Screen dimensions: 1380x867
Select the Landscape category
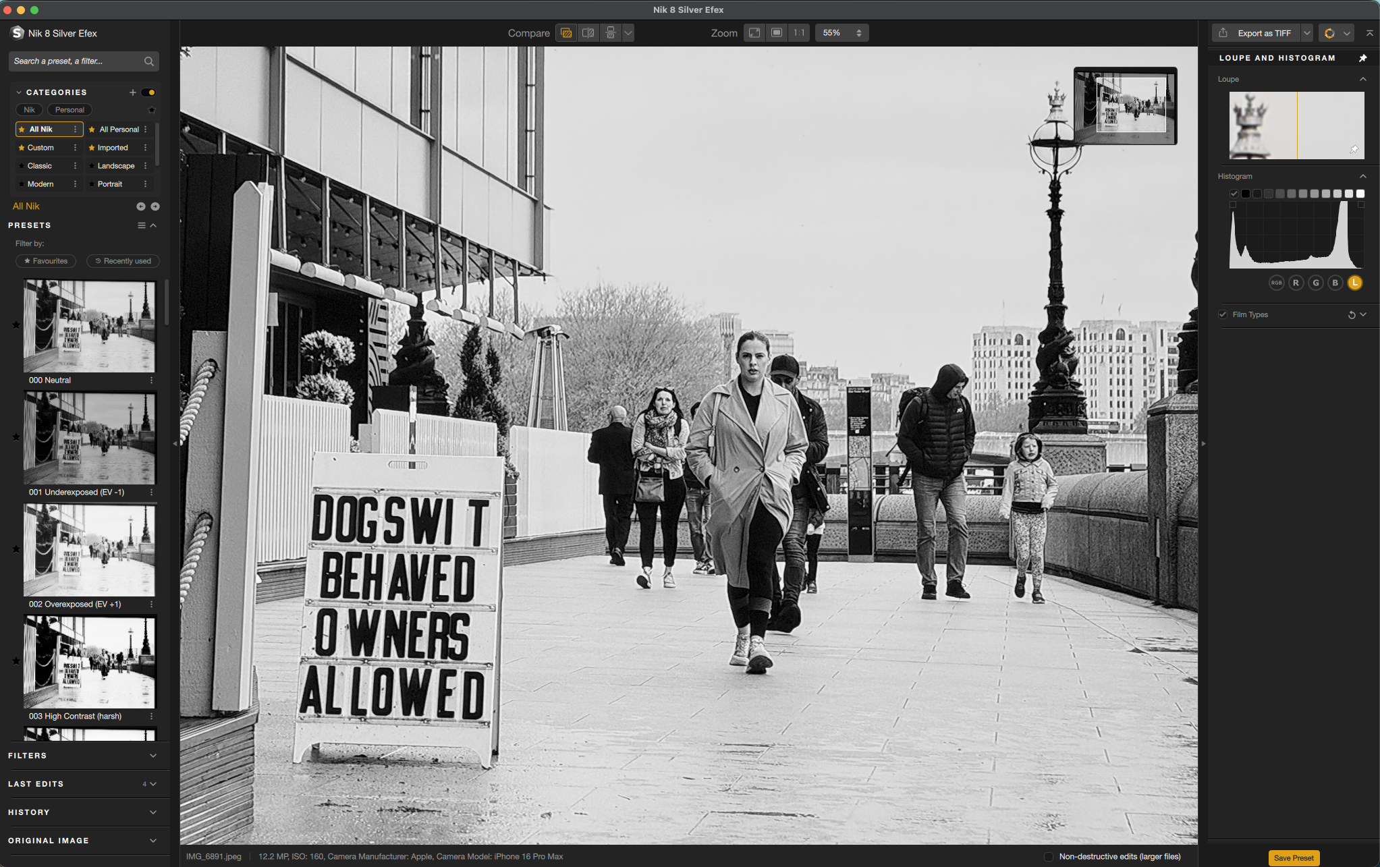tap(116, 166)
